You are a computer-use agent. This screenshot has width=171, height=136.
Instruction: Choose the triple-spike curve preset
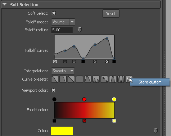coord(121,79)
